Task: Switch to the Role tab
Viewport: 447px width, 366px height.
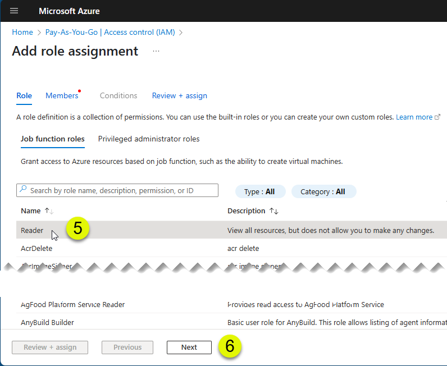Action: tap(24, 96)
